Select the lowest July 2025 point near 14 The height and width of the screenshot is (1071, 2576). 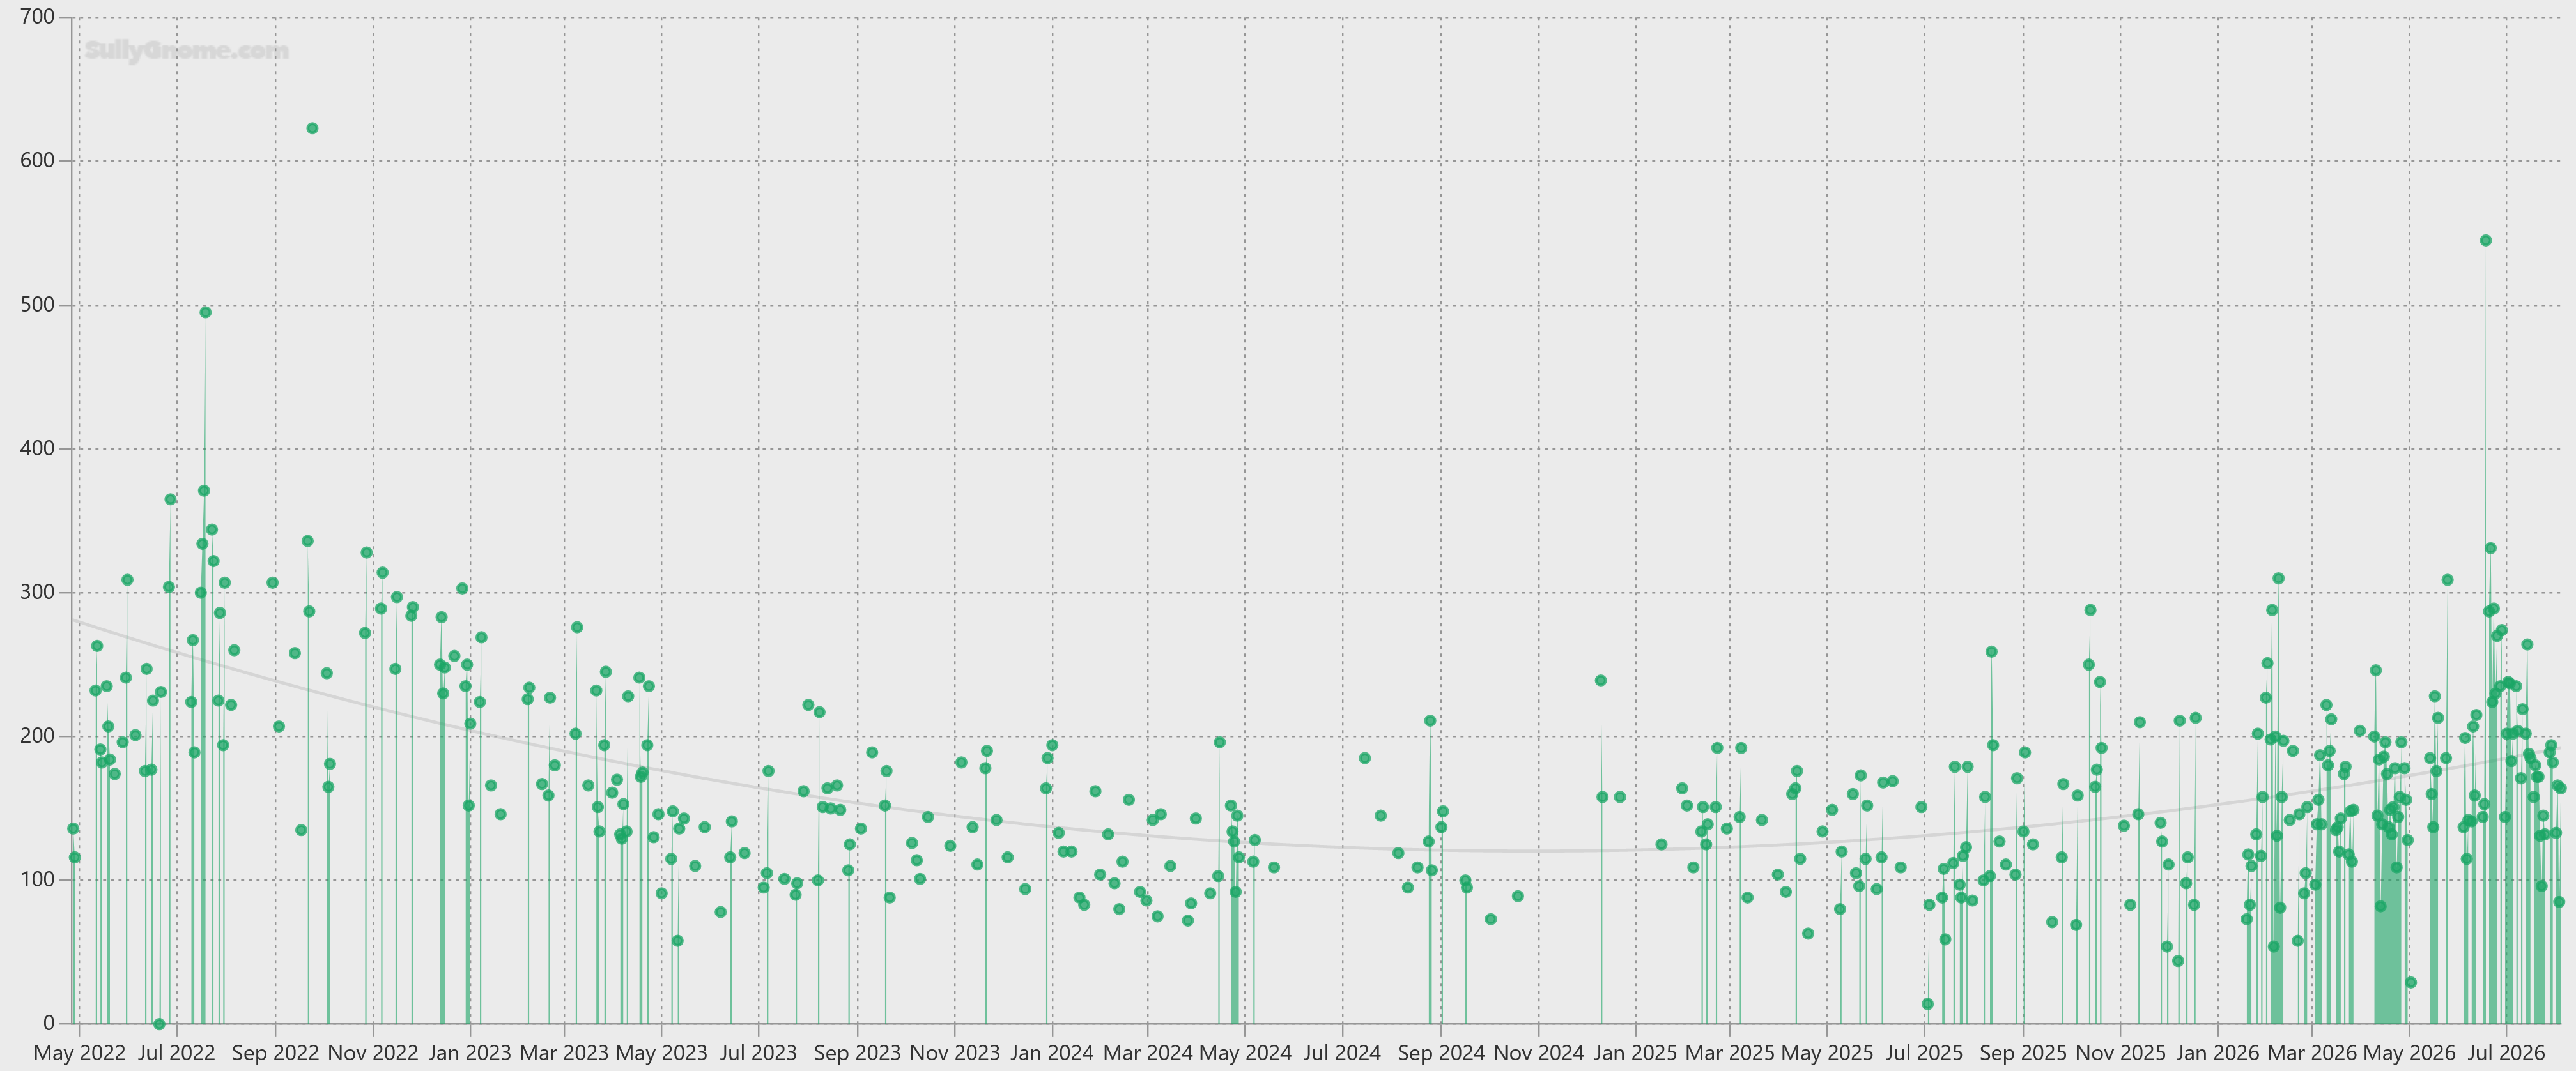pyautogui.click(x=1928, y=1004)
